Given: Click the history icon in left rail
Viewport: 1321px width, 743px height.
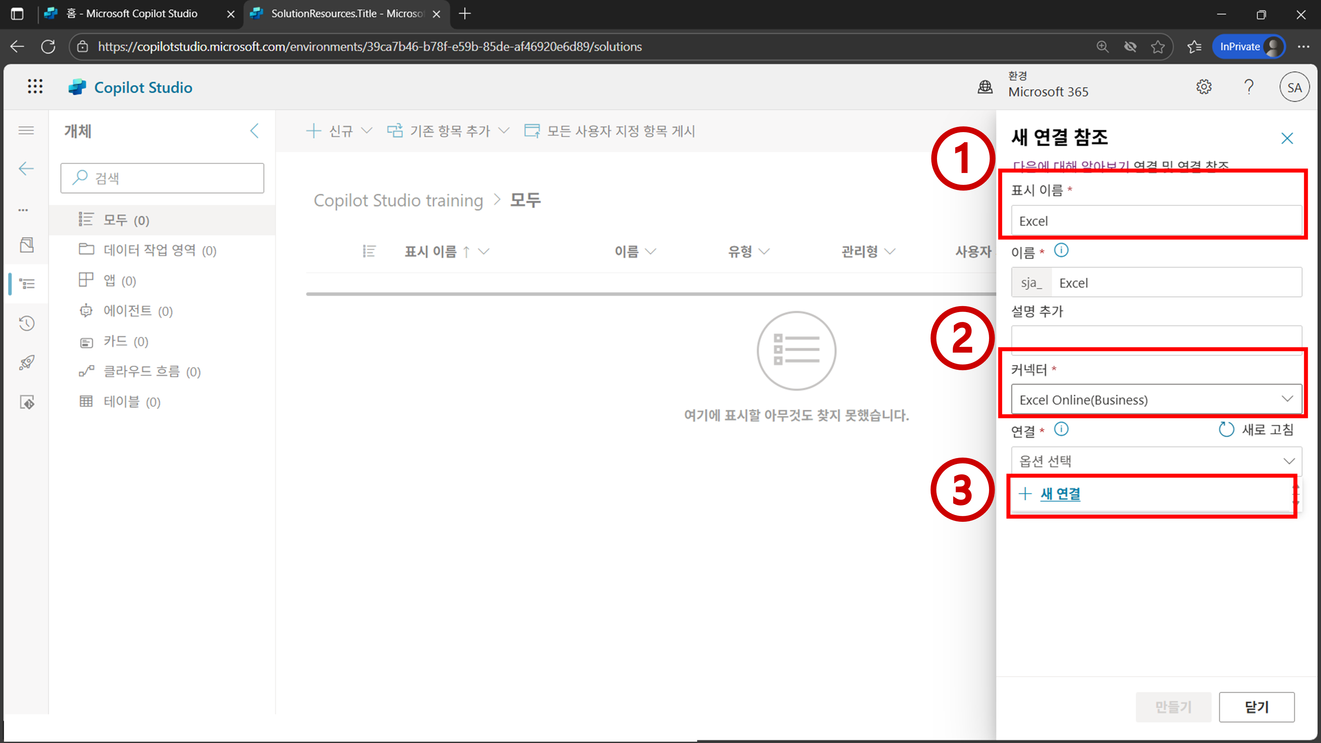Looking at the screenshot, I should point(27,323).
